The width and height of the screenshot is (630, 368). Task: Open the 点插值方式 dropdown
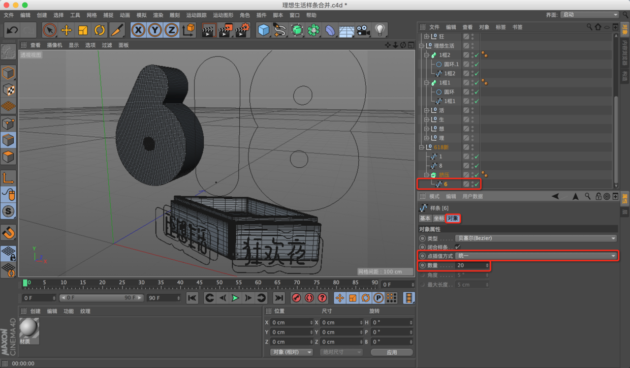[536, 256]
